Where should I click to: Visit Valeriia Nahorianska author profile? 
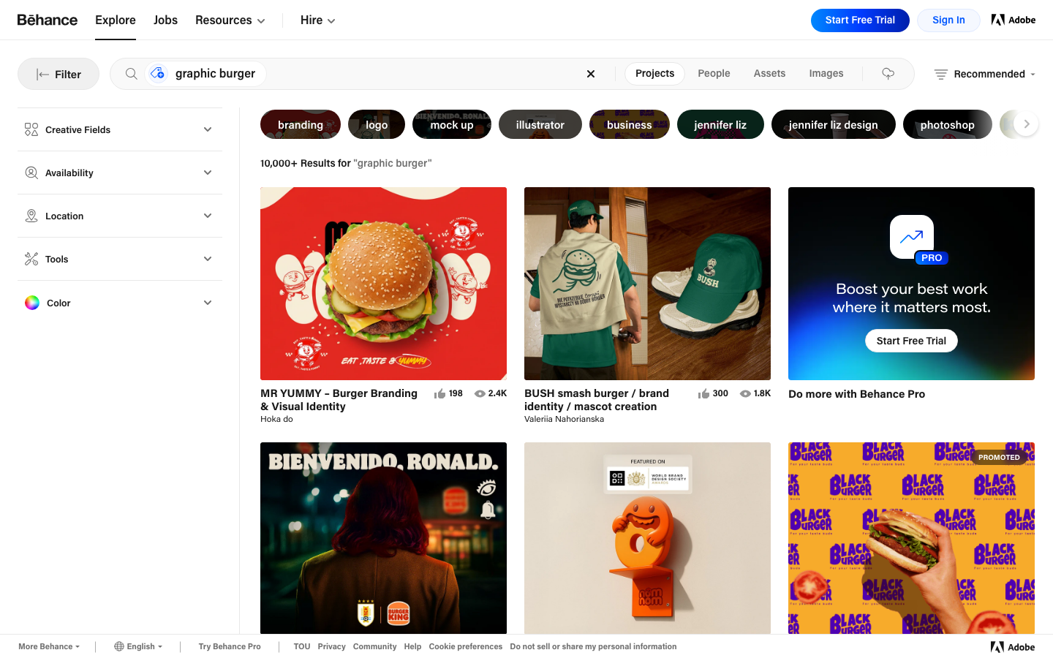[564, 419]
